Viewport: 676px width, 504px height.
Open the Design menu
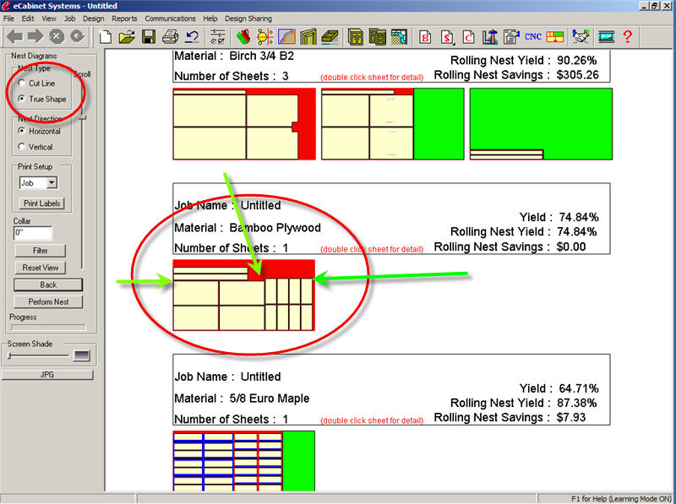click(x=94, y=19)
